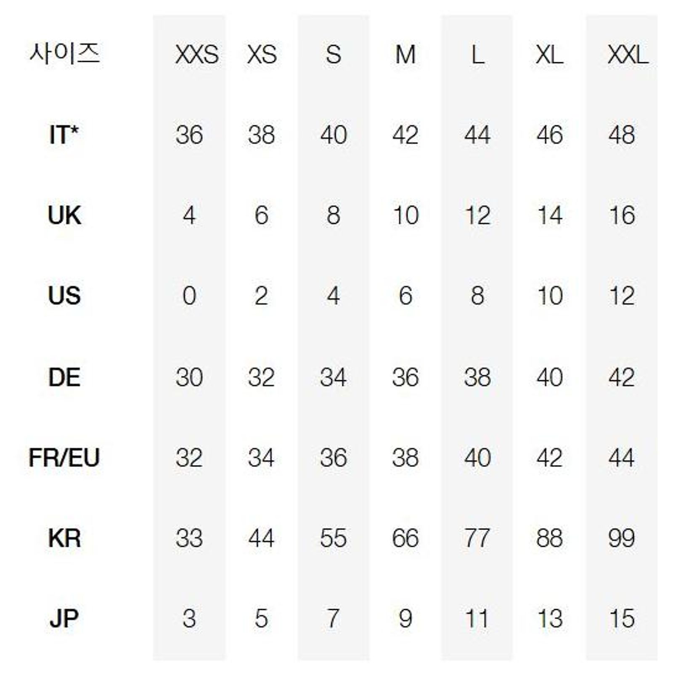673x673 pixels.
Task: Select IT size 48 cell
Action: (621, 135)
